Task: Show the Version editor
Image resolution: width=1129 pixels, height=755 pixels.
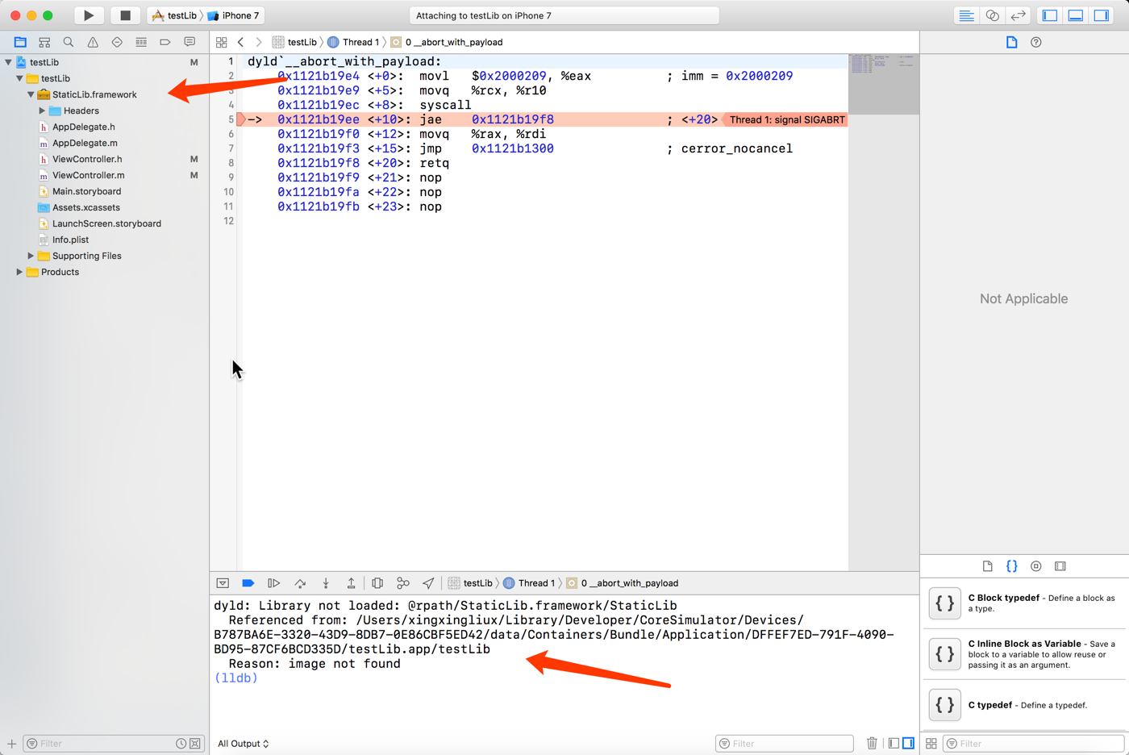Action: pyautogui.click(x=1019, y=15)
